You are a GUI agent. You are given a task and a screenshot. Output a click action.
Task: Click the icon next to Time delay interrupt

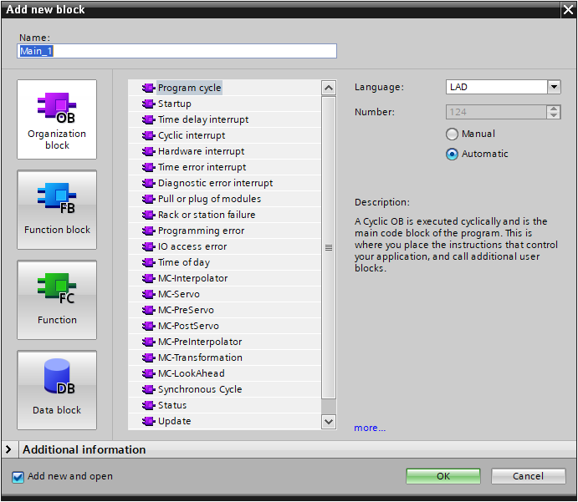pos(148,119)
